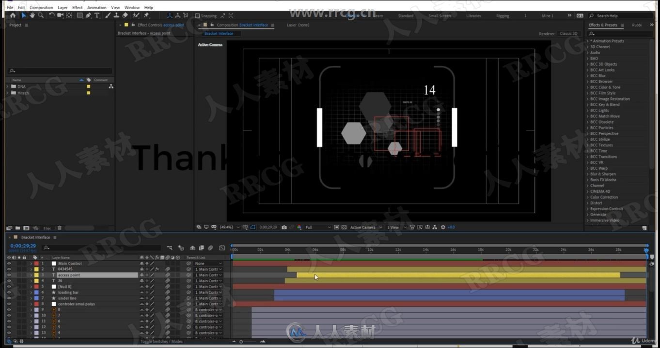
Task: Select the Hand tool
Action: (x=32, y=15)
